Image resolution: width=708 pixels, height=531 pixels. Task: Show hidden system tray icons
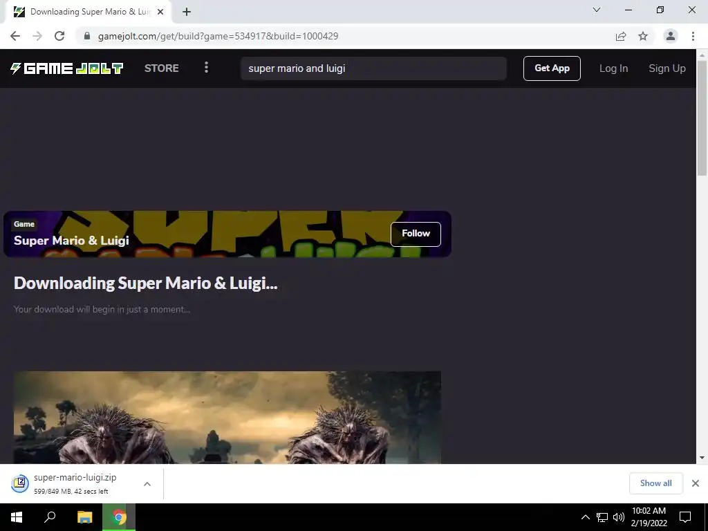[585, 517]
